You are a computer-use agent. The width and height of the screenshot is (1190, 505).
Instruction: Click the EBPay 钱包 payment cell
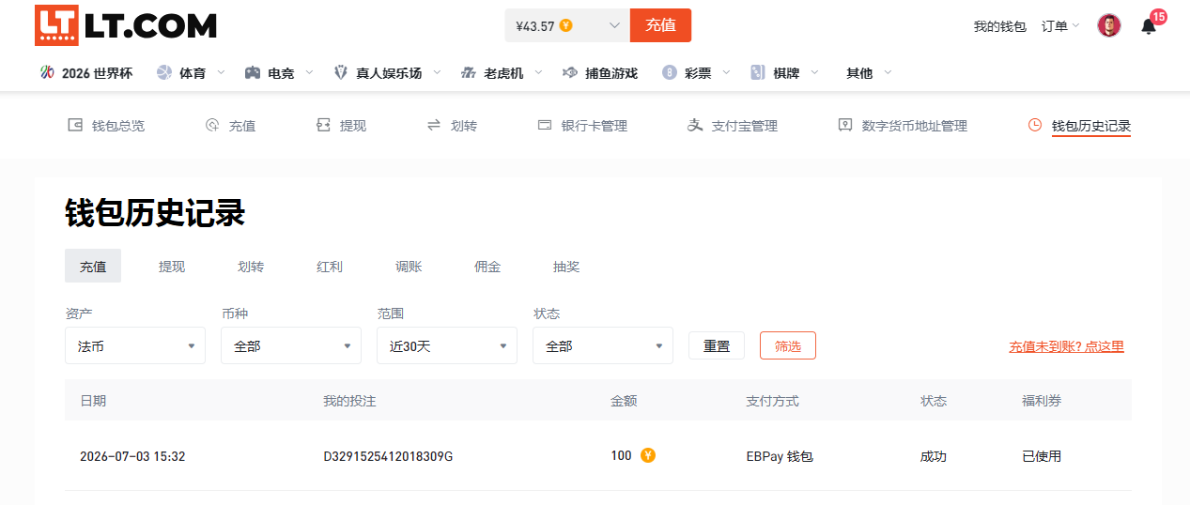click(x=780, y=456)
